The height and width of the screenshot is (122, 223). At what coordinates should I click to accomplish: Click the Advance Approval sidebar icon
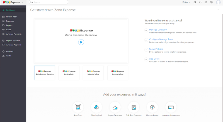(x=3, y=45)
